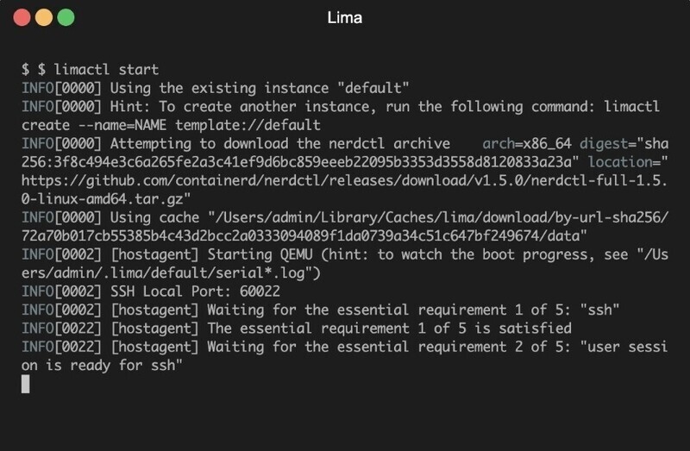690x451 pixels.
Task: Click the green maximize window button
Action: 65,17
